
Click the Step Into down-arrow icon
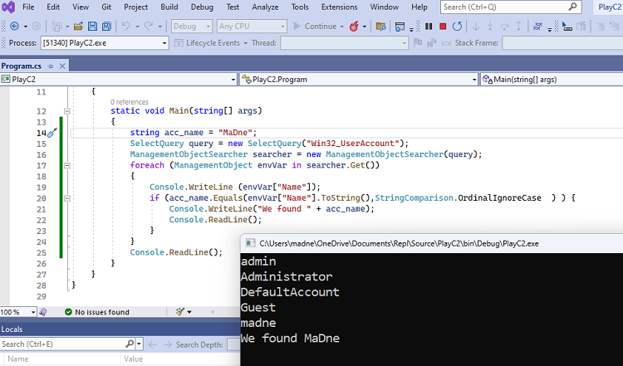click(476, 27)
